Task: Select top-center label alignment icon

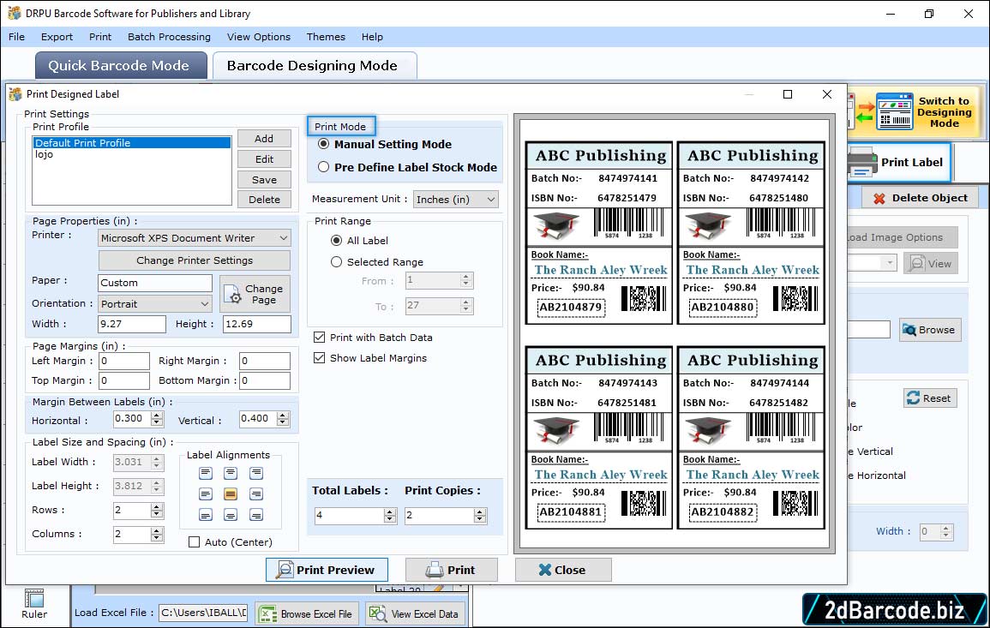Action: (231, 473)
